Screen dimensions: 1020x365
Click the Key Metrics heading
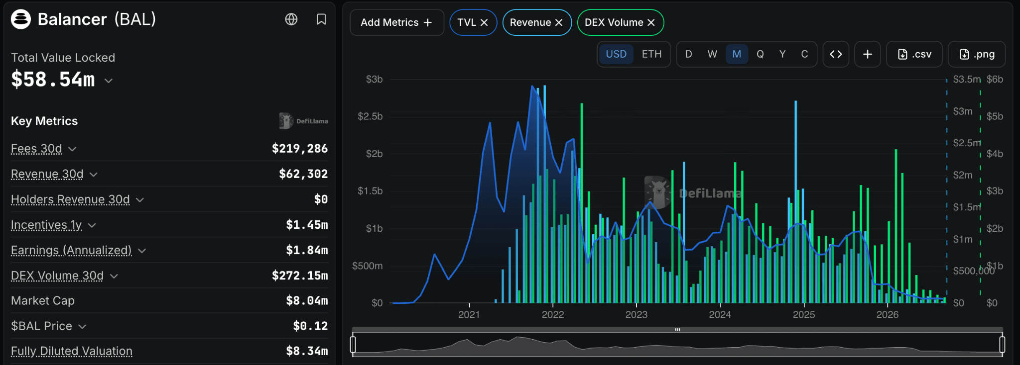(x=44, y=121)
